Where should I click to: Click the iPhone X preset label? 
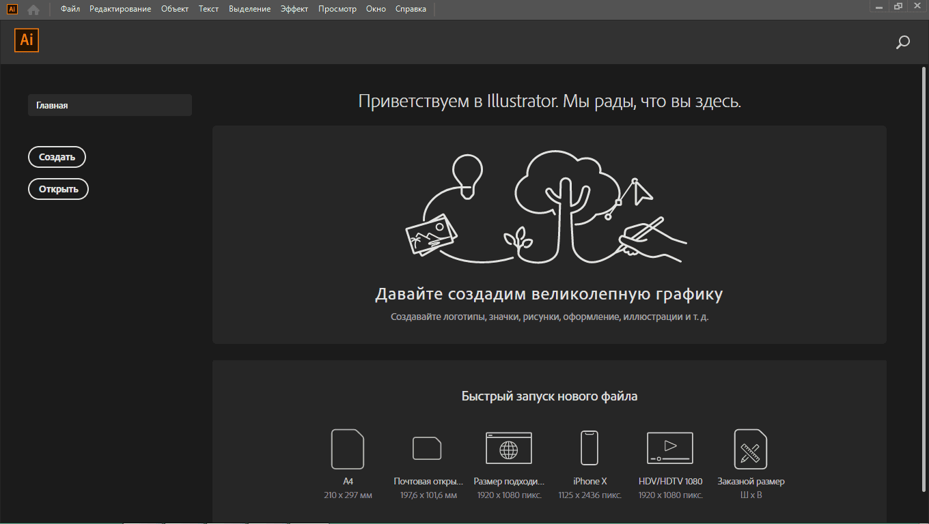click(x=590, y=482)
